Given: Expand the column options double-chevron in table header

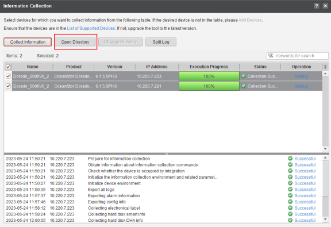Looking at the screenshot, I should tap(325, 67).
